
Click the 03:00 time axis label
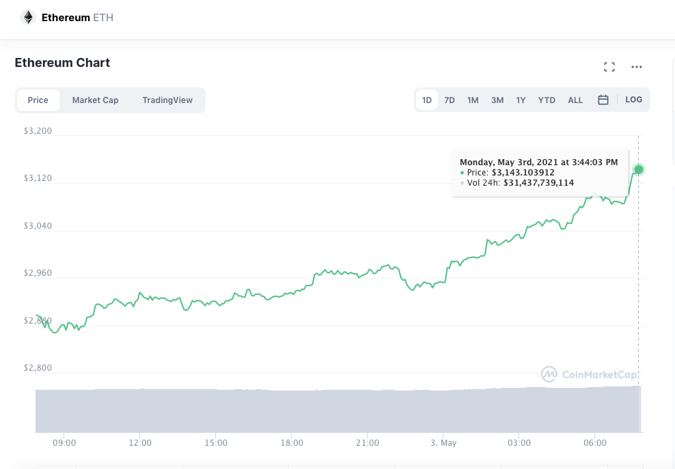tap(519, 443)
